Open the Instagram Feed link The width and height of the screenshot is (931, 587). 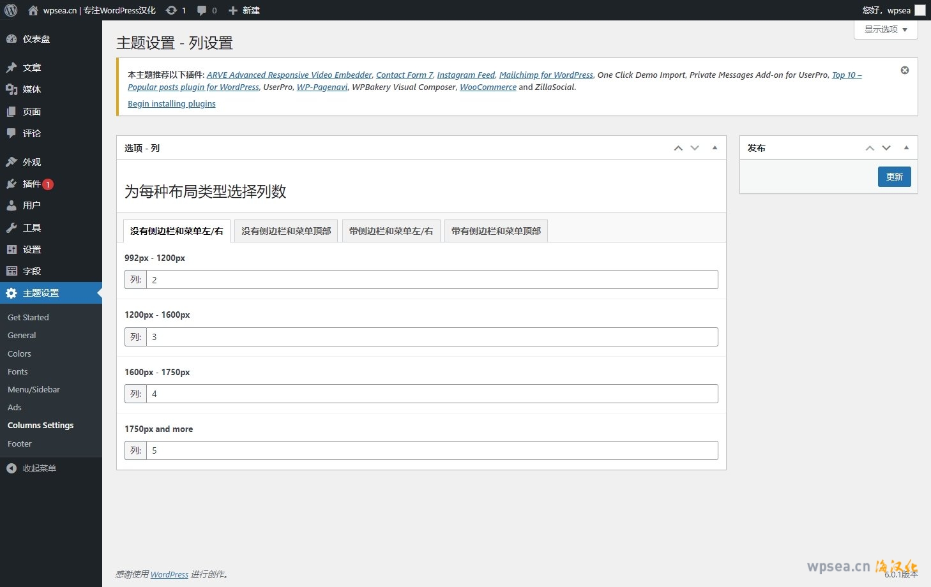466,75
